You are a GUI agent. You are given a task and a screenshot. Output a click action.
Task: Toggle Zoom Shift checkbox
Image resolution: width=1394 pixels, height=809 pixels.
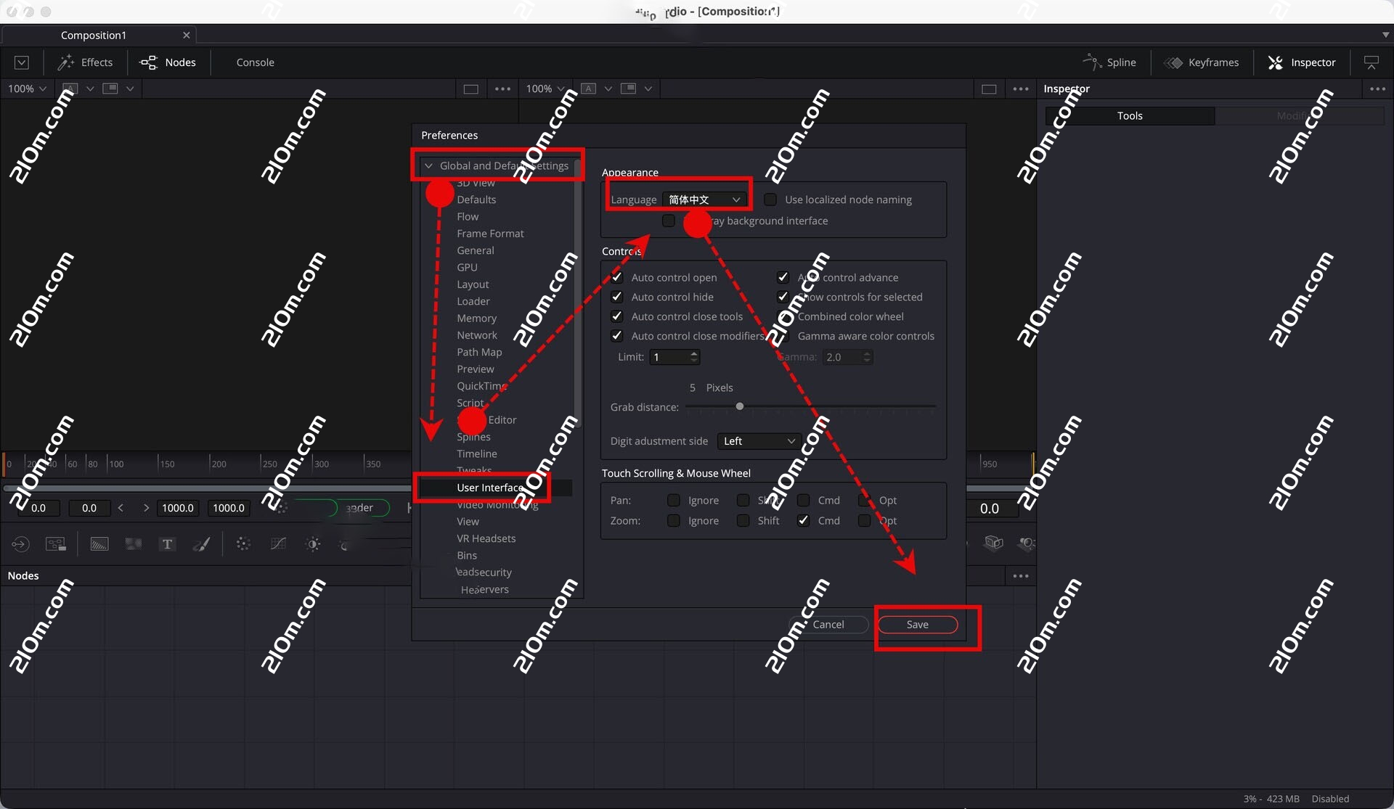coord(743,521)
